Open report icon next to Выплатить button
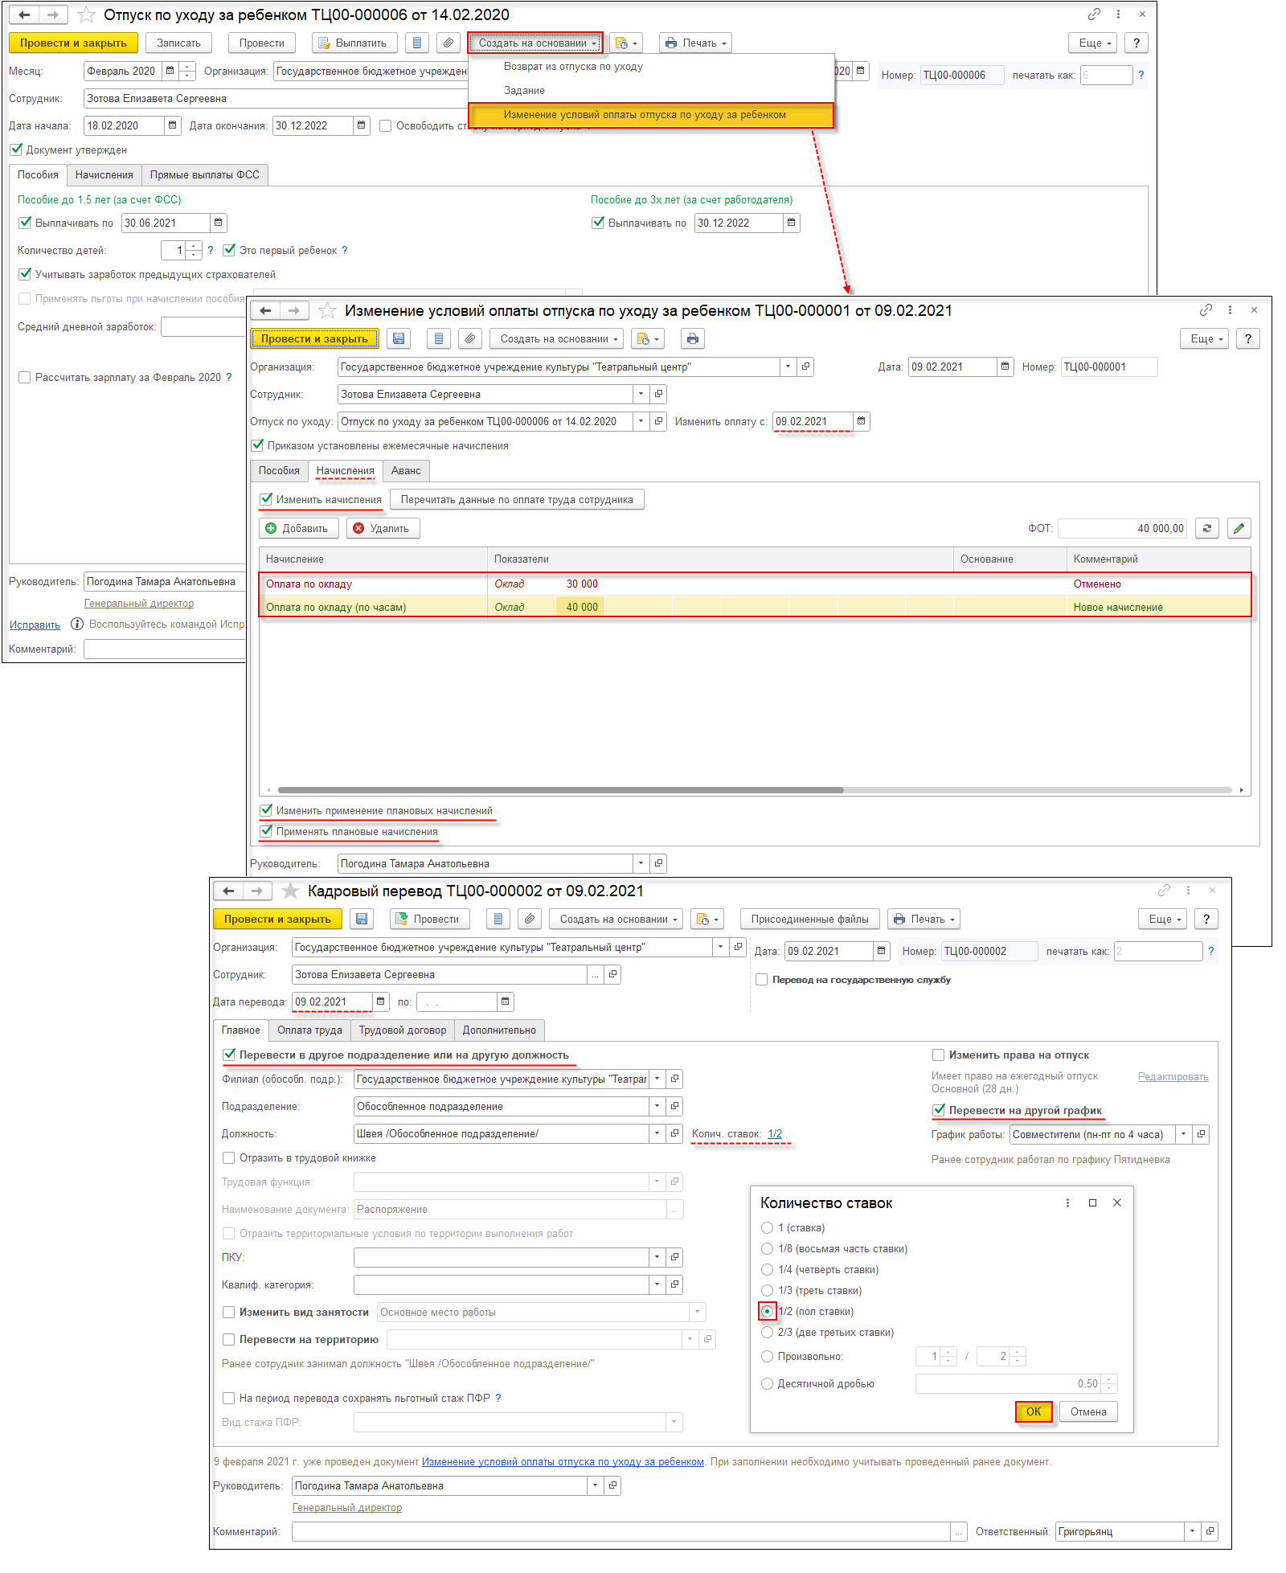 point(416,43)
